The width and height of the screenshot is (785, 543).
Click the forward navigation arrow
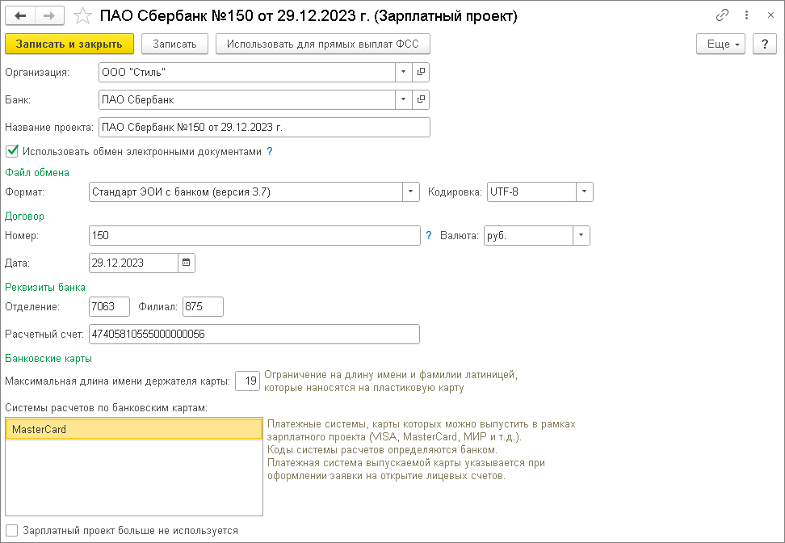(x=49, y=15)
